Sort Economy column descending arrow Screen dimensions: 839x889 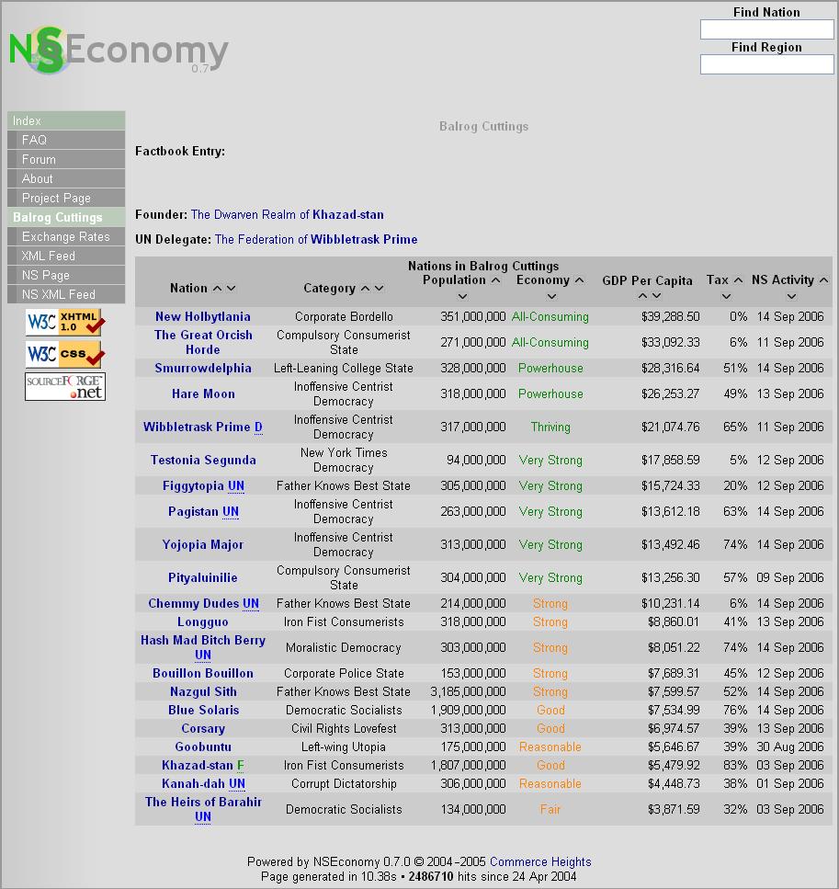[x=551, y=296]
